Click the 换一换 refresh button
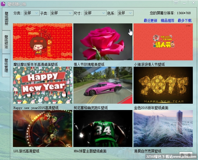198x160 pixels. click(186, 155)
